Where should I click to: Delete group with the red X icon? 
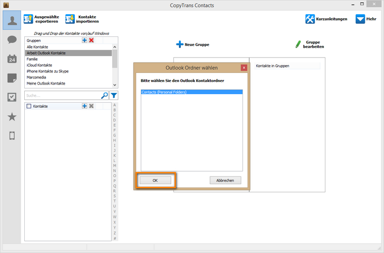pos(91,40)
